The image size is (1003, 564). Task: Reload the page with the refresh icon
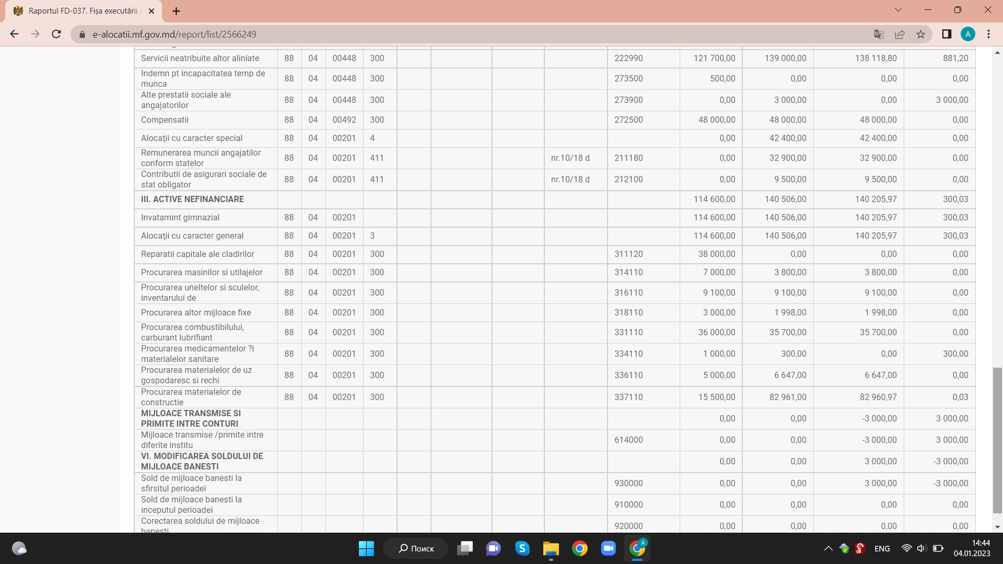[x=56, y=34]
